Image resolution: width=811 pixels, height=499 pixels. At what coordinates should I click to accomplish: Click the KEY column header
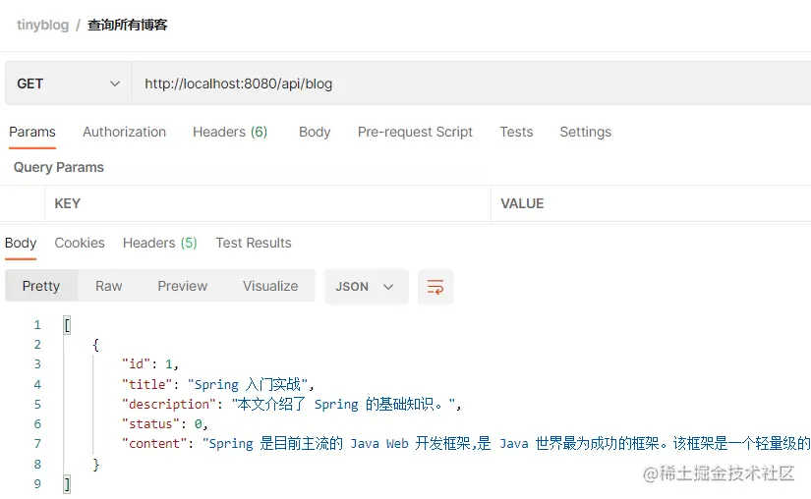[67, 203]
